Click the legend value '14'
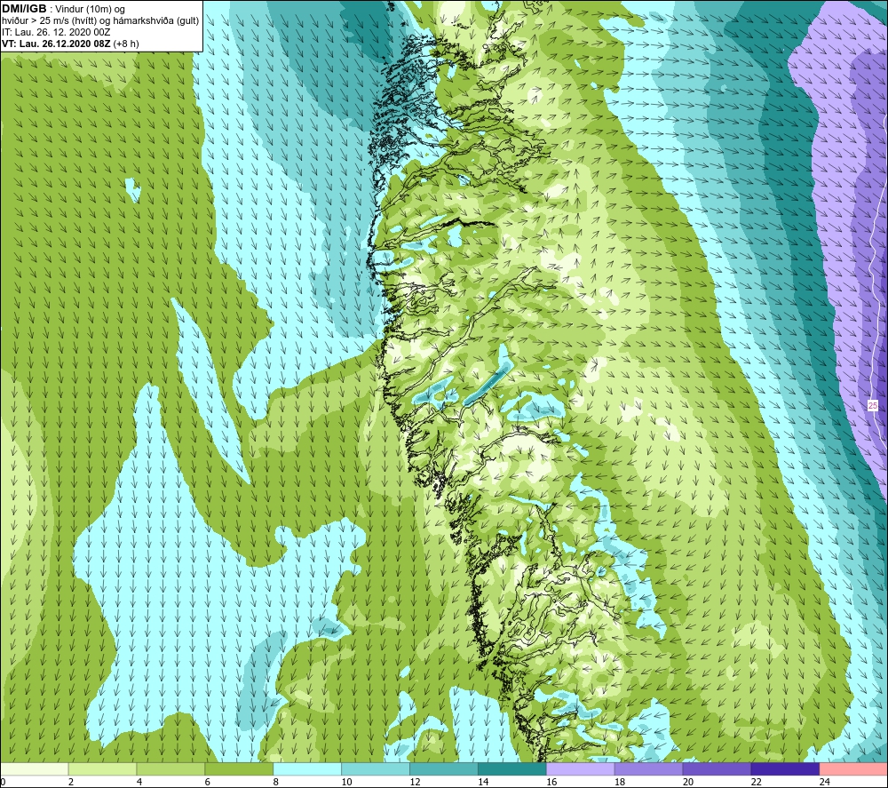888x788 pixels. click(x=483, y=782)
